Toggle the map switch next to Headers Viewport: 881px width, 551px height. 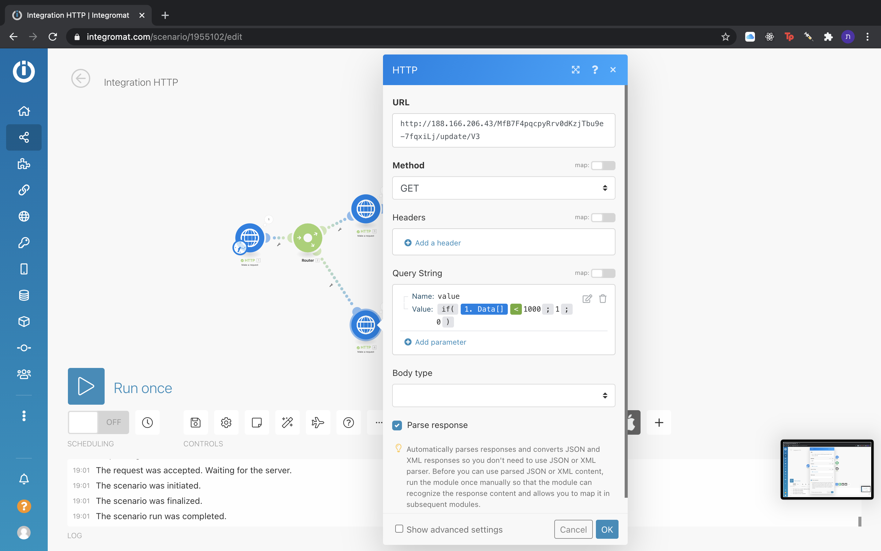603,217
